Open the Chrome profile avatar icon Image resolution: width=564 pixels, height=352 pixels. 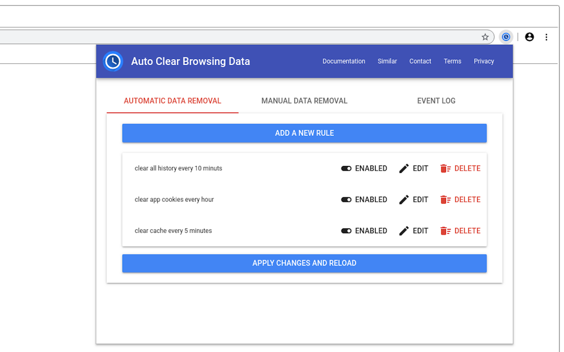click(x=529, y=37)
